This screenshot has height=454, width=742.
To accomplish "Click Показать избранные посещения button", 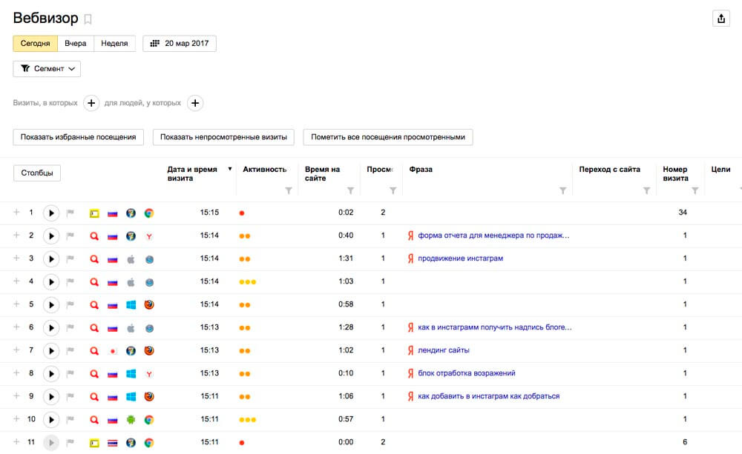I will [78, 137].
